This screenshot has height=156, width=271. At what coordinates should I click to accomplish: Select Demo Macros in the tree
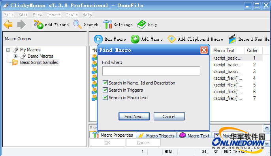pos(40,56)
